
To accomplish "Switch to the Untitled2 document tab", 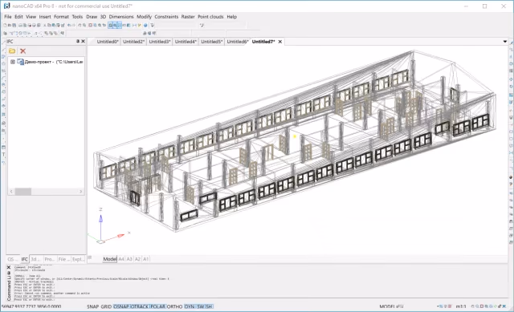I will 134,42.
